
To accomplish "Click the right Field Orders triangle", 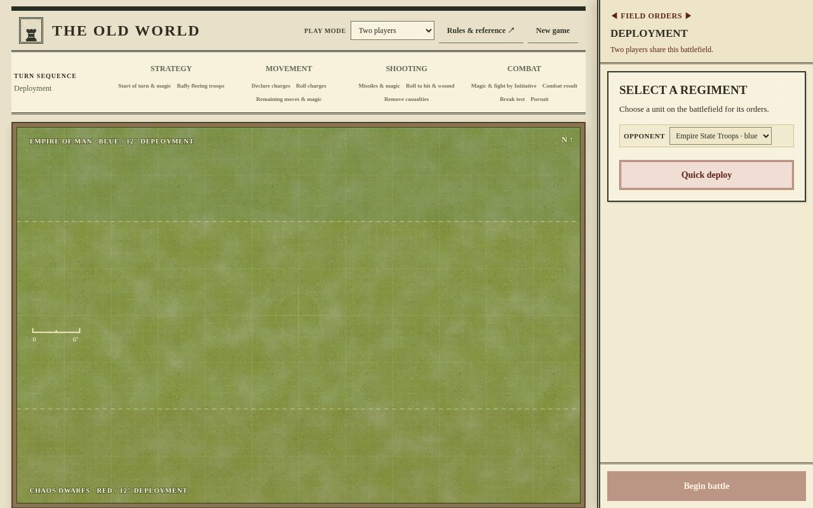I will pyautogui.click(x=689, y=16).
